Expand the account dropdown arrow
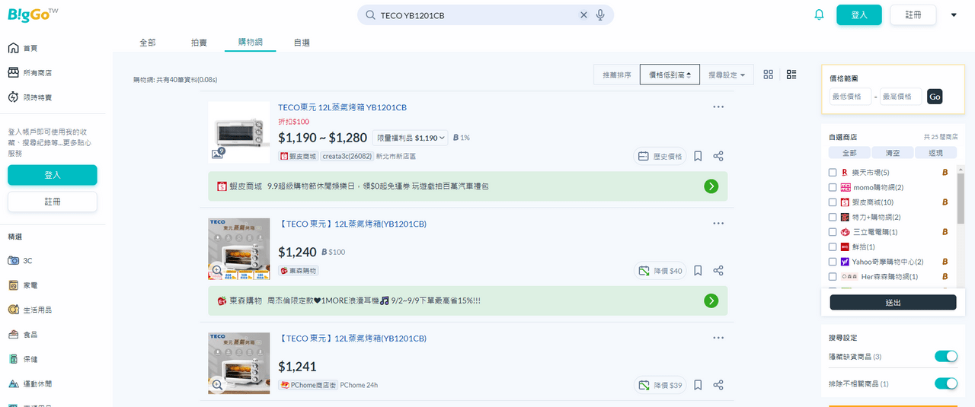This screenshot has height=407, width=975. pos(954,15)
